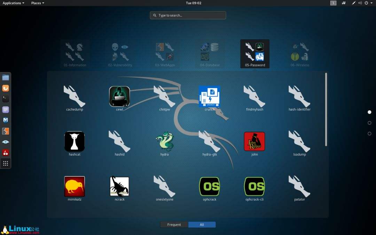Click the top-bar camera recorder icon

(x=344, y=3)
